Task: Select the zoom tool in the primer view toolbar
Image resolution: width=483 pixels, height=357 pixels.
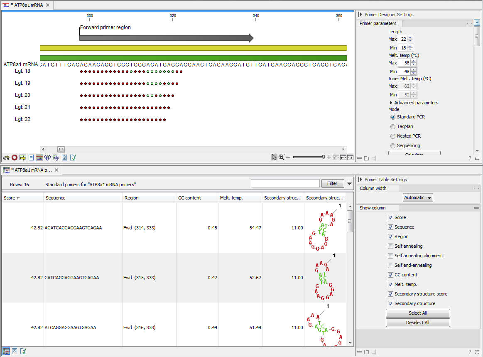Action: [x=281, y=157]
